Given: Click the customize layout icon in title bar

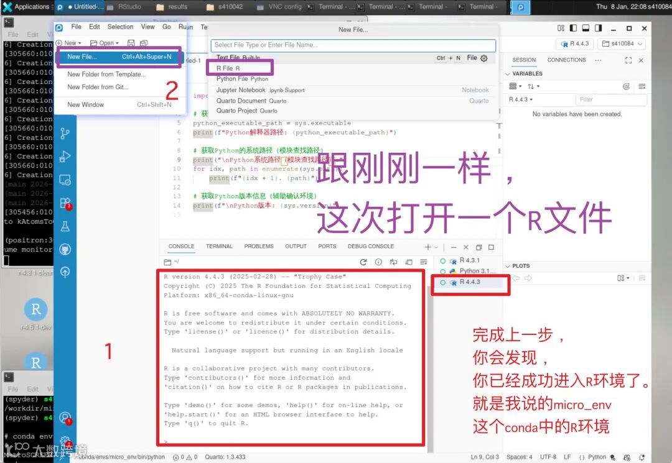Looking at the screenshot, I should 561,28.
